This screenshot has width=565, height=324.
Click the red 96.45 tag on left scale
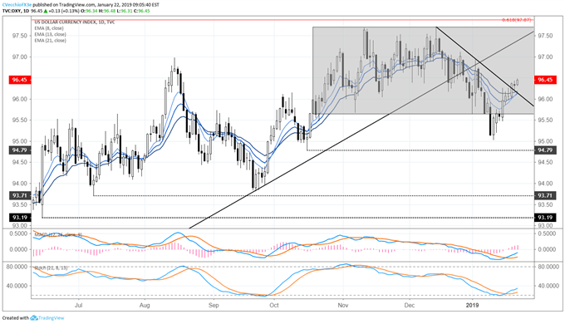(x=19, y=80)
